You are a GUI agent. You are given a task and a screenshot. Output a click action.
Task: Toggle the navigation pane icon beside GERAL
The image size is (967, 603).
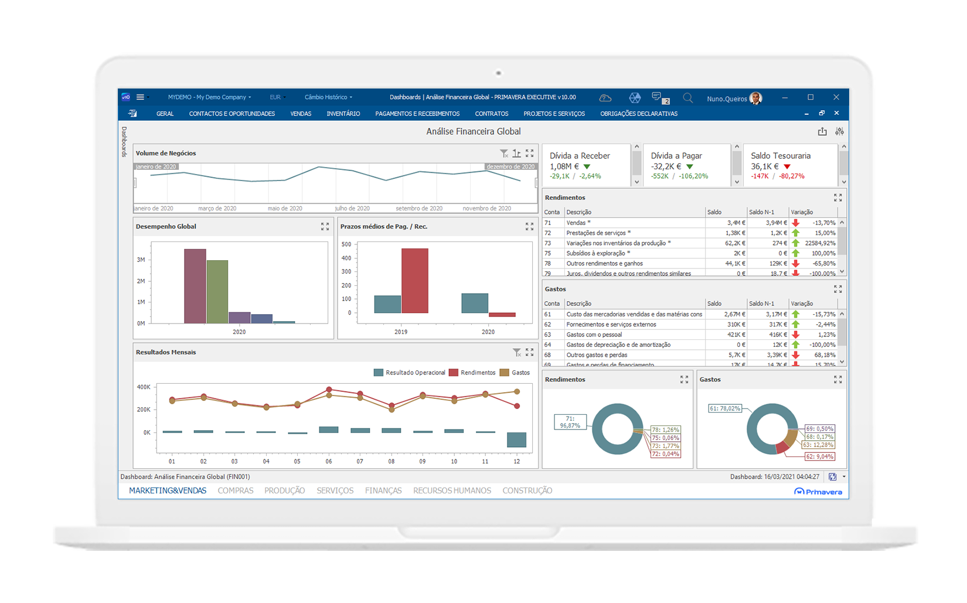[132, 114]
